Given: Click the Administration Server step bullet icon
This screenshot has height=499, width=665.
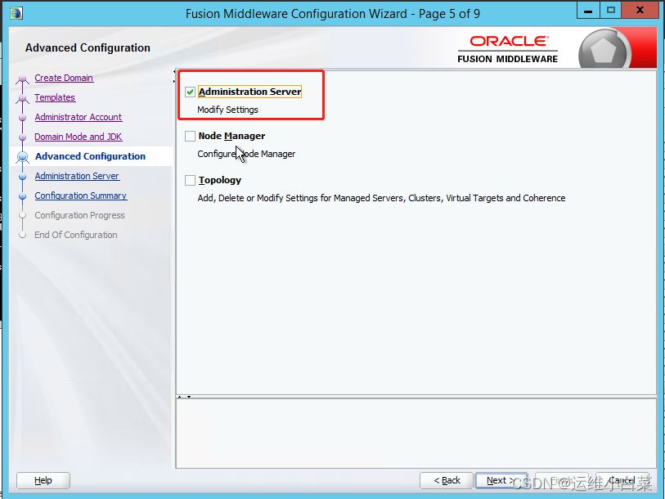Looking at the screenshot, I should coord(22,176).
